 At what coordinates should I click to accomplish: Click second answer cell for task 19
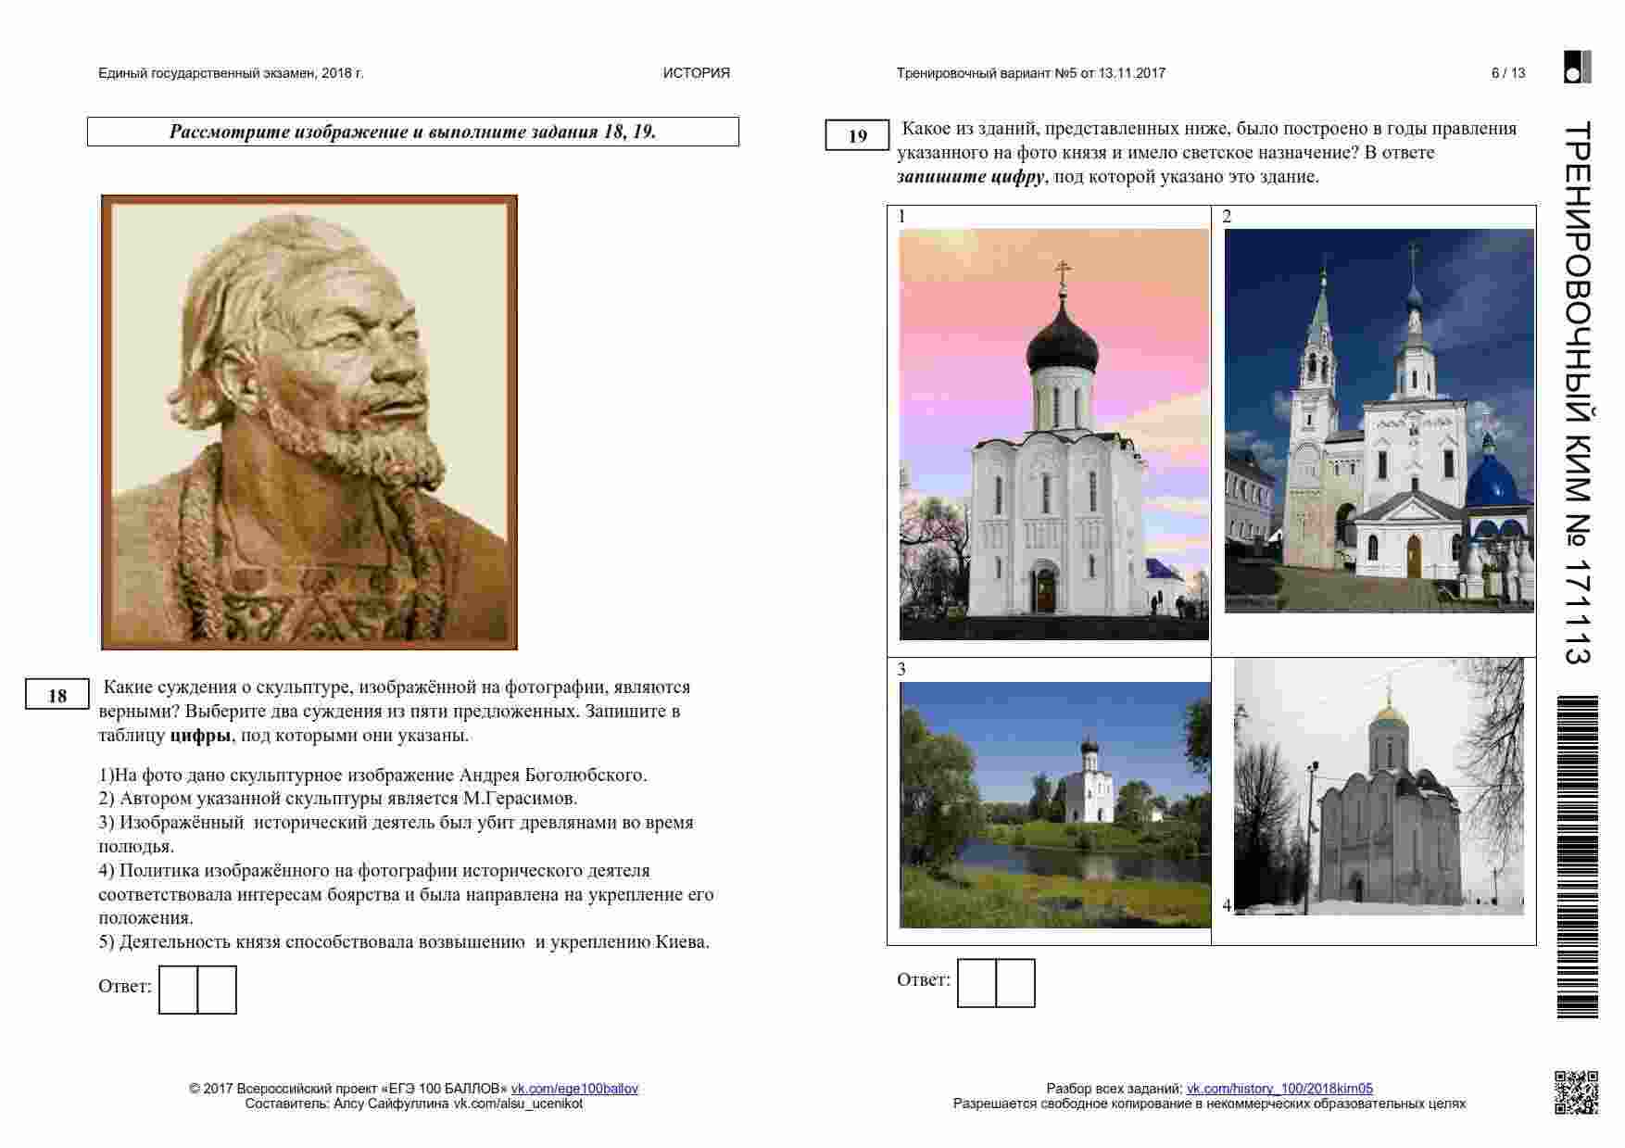point(1015,983)
